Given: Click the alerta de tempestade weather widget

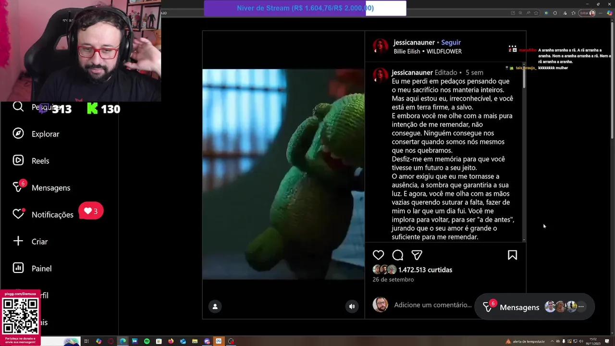Looking at the screenshot, I should coord(525,342).
